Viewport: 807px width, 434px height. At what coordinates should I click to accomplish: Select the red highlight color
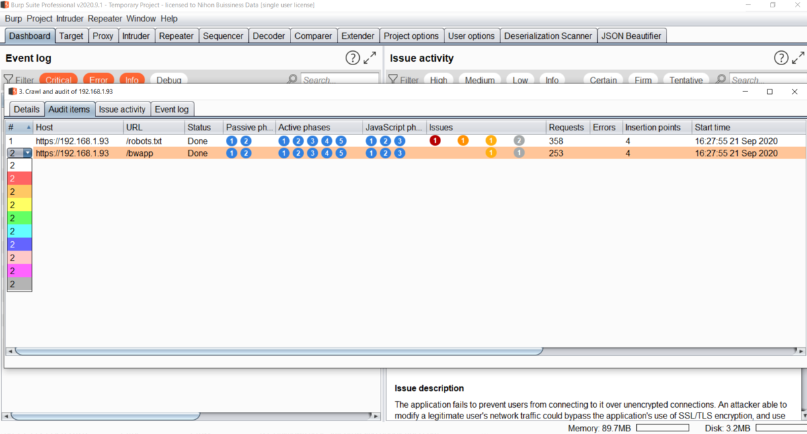tap(20, 178)
